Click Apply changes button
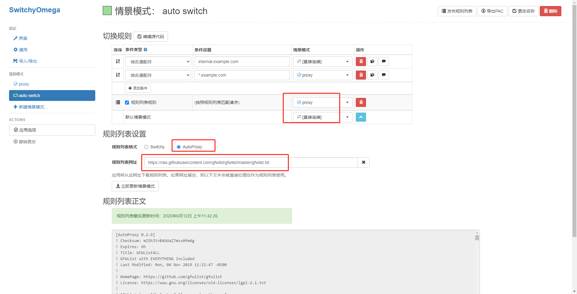Viewport: 577px width, 294px height. (x=52, y=130)
